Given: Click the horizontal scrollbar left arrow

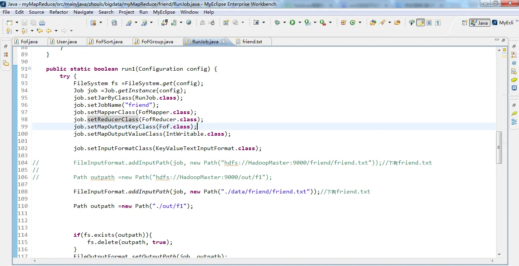Looking at the screenshot, I should coord(35,261).
